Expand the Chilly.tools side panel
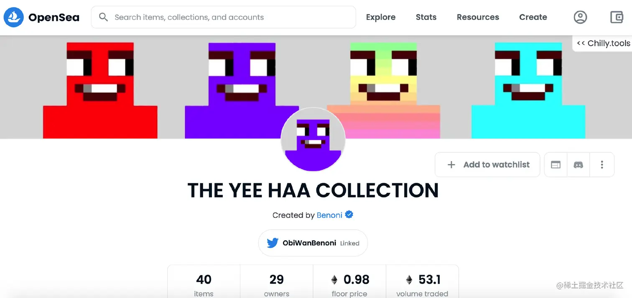 point(603,43)
